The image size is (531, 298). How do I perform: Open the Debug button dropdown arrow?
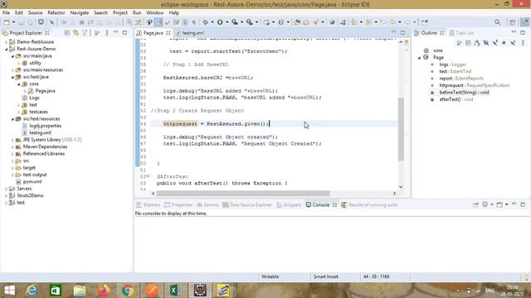(x=212, y=22)
